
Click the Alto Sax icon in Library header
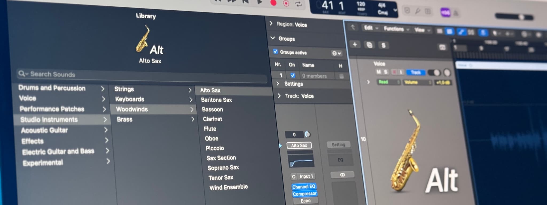[143, 39]
